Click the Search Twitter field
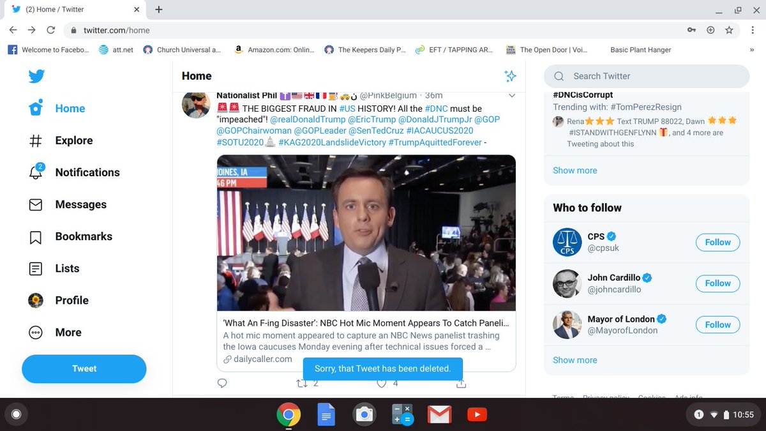The height and width of the screenshot is (431, 766). point(647,76)
